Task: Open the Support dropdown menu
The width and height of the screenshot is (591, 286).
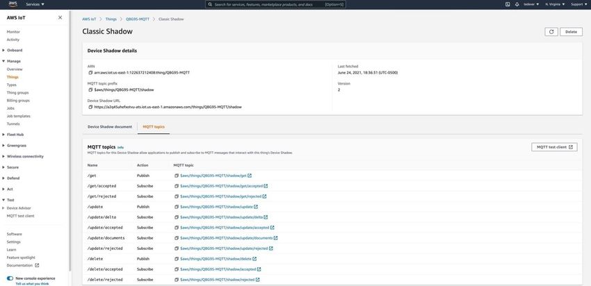Action: [x=579, y=4]
